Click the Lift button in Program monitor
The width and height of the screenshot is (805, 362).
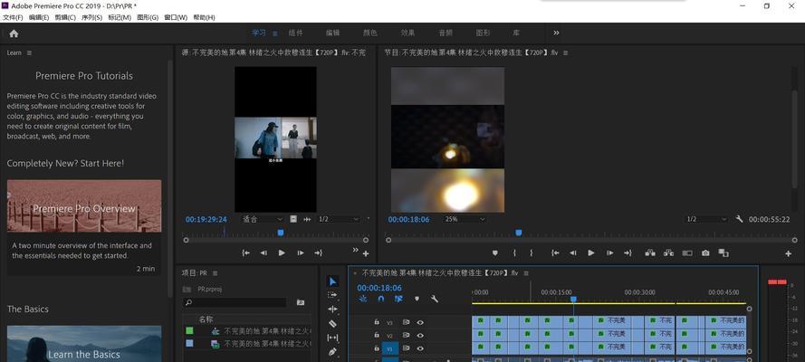click(650, 252)
